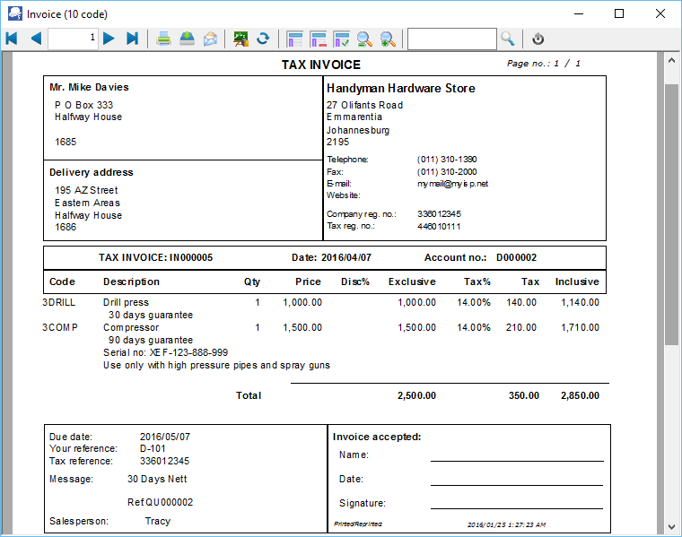The width and height of the screenshot is (682, 537).
Task: Click the power/close report icon
Action: (538, 39)
